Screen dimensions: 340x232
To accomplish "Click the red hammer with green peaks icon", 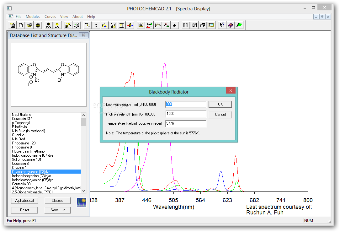I will pyautogui.click(x=166, y=25).
